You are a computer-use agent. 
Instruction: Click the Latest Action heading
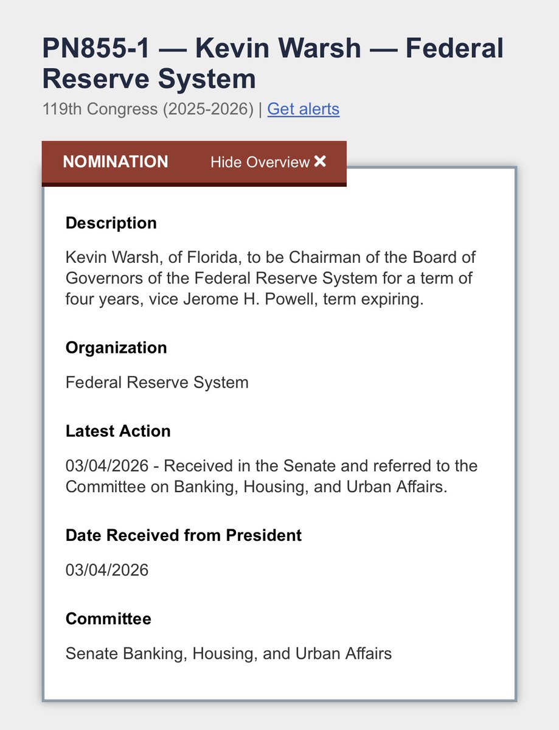click(x=118, y=431)
